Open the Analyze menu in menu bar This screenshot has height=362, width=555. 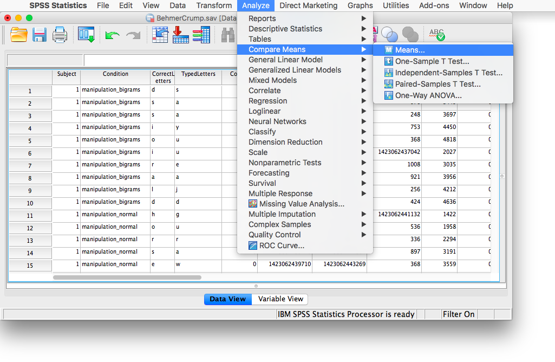[x=256, y=5]
